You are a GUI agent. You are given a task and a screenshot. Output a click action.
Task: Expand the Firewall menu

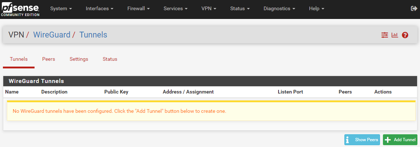[x=139, y=9]
